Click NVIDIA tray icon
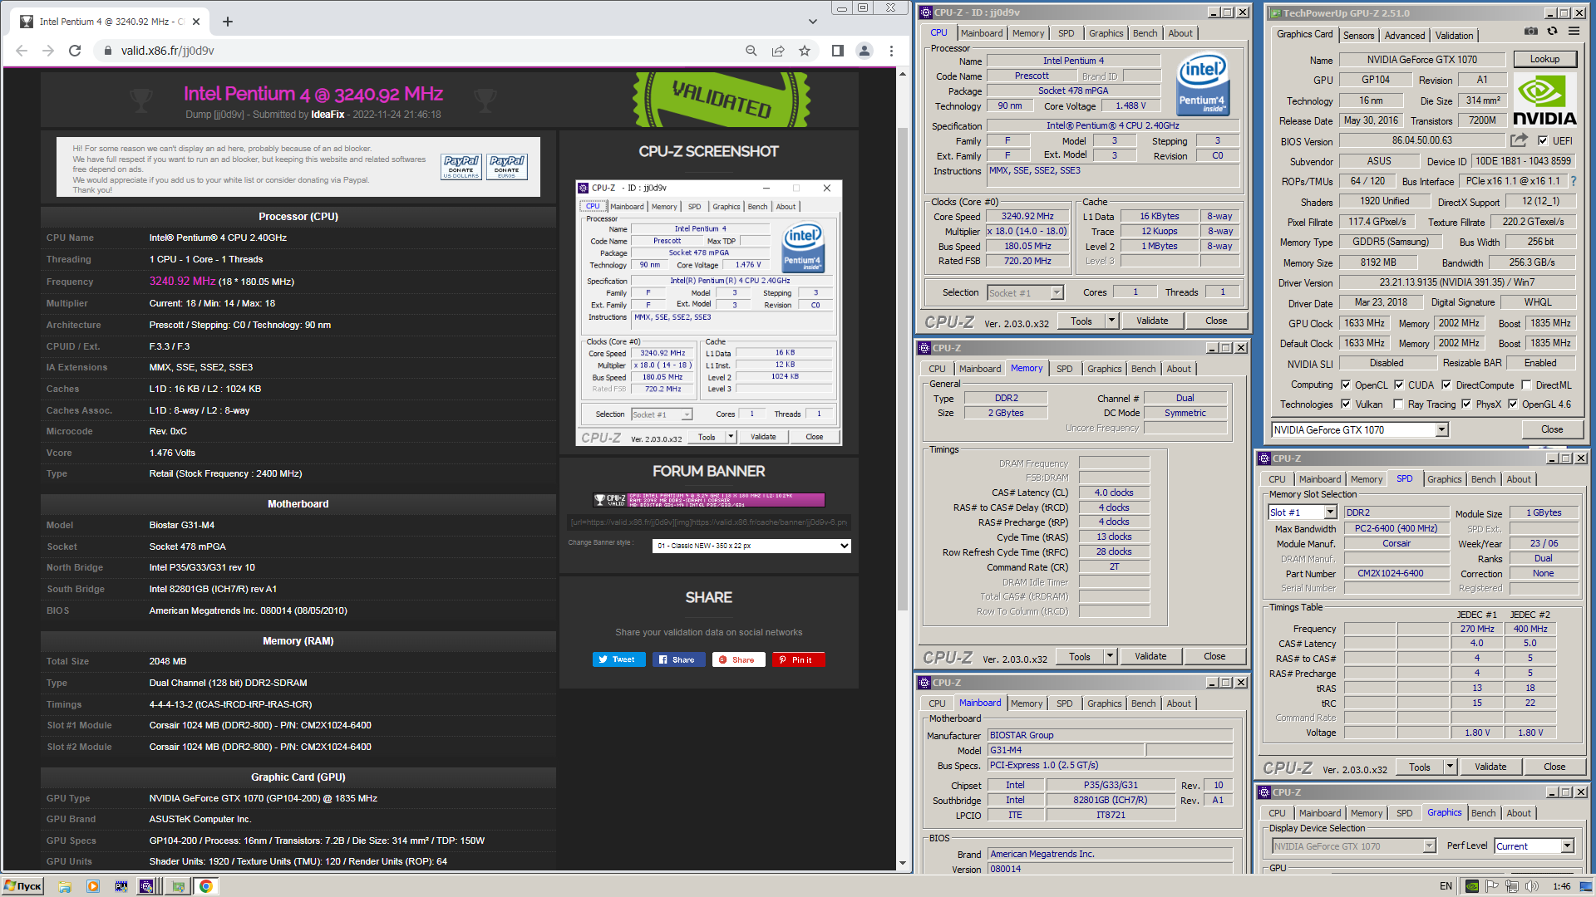This screenshot has height=897, width=1596. 1472,886
